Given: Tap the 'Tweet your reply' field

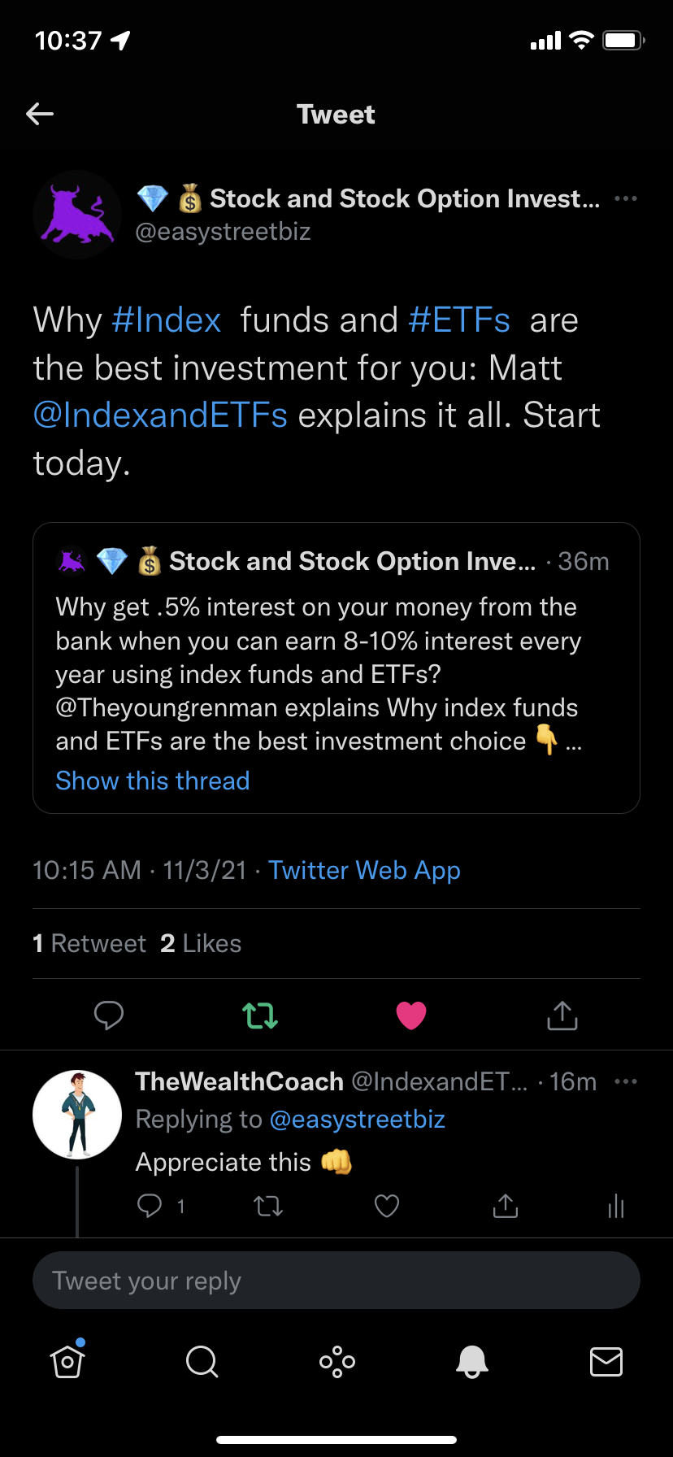Looking at the screenshot, I should pos(336,1281).
